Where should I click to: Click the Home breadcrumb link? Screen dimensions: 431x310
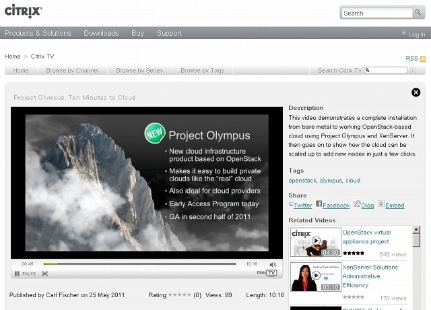(x=12, y=57)
